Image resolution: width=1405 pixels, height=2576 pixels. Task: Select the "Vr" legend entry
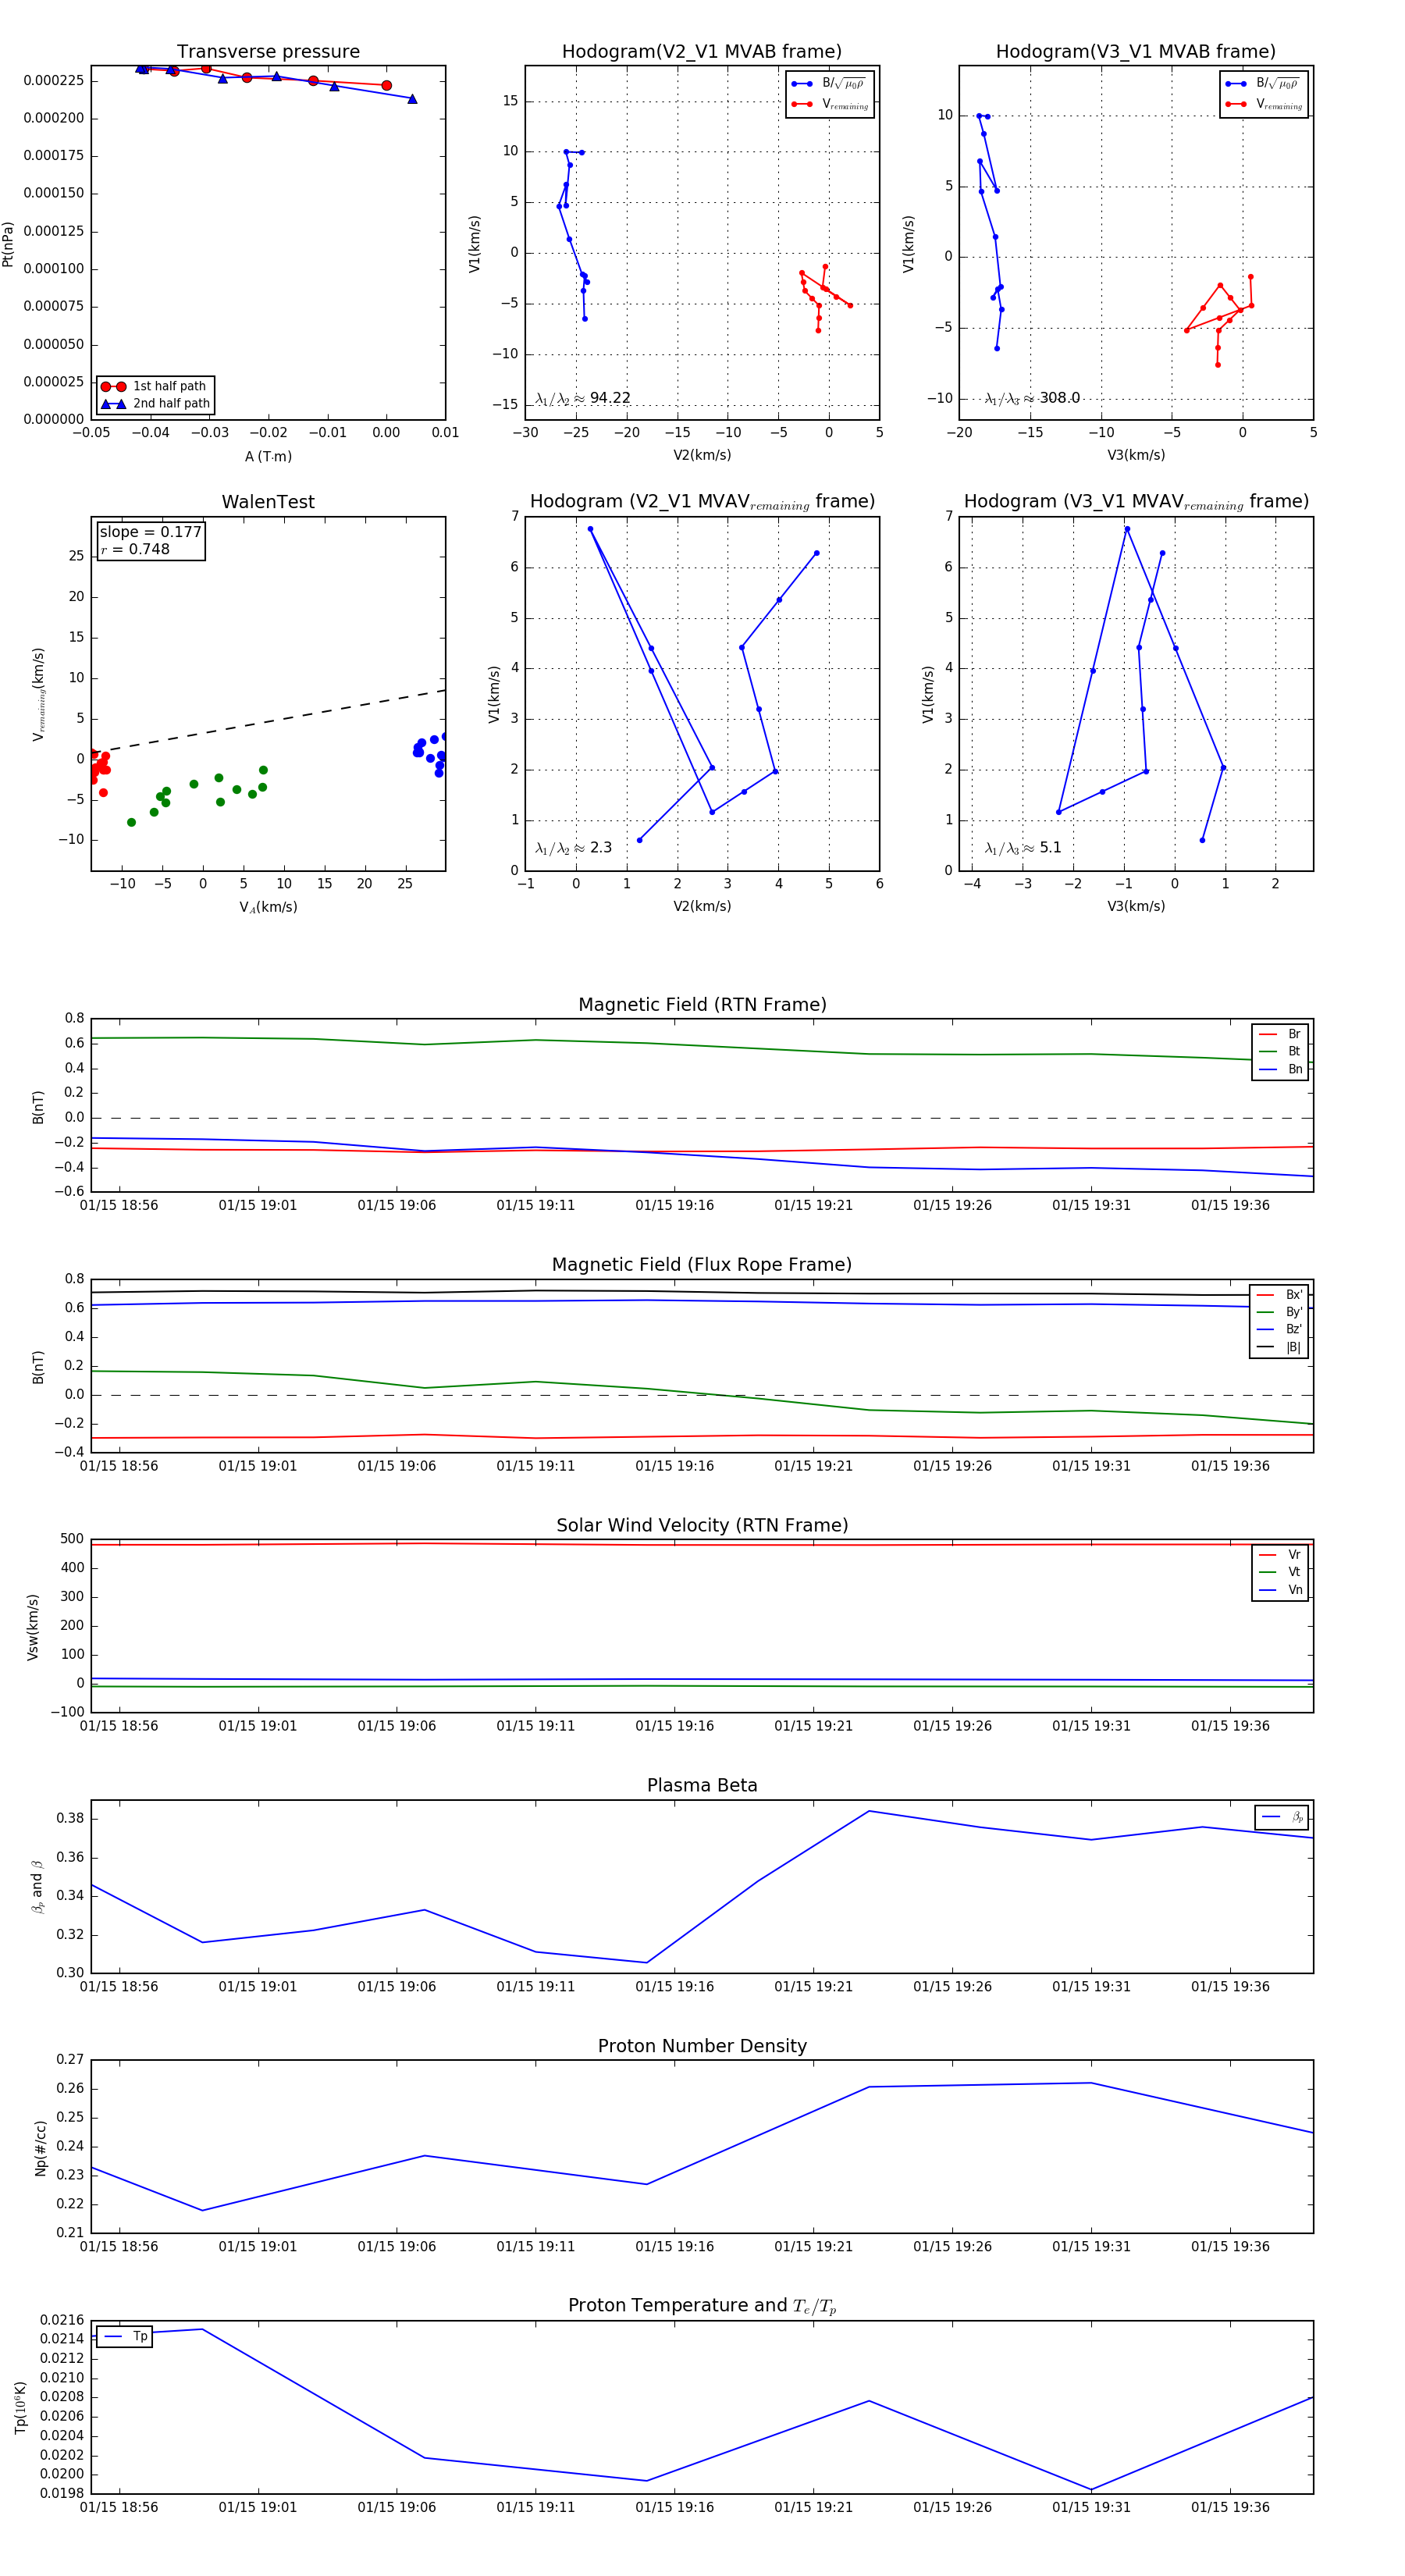tap(1280, 1554)
